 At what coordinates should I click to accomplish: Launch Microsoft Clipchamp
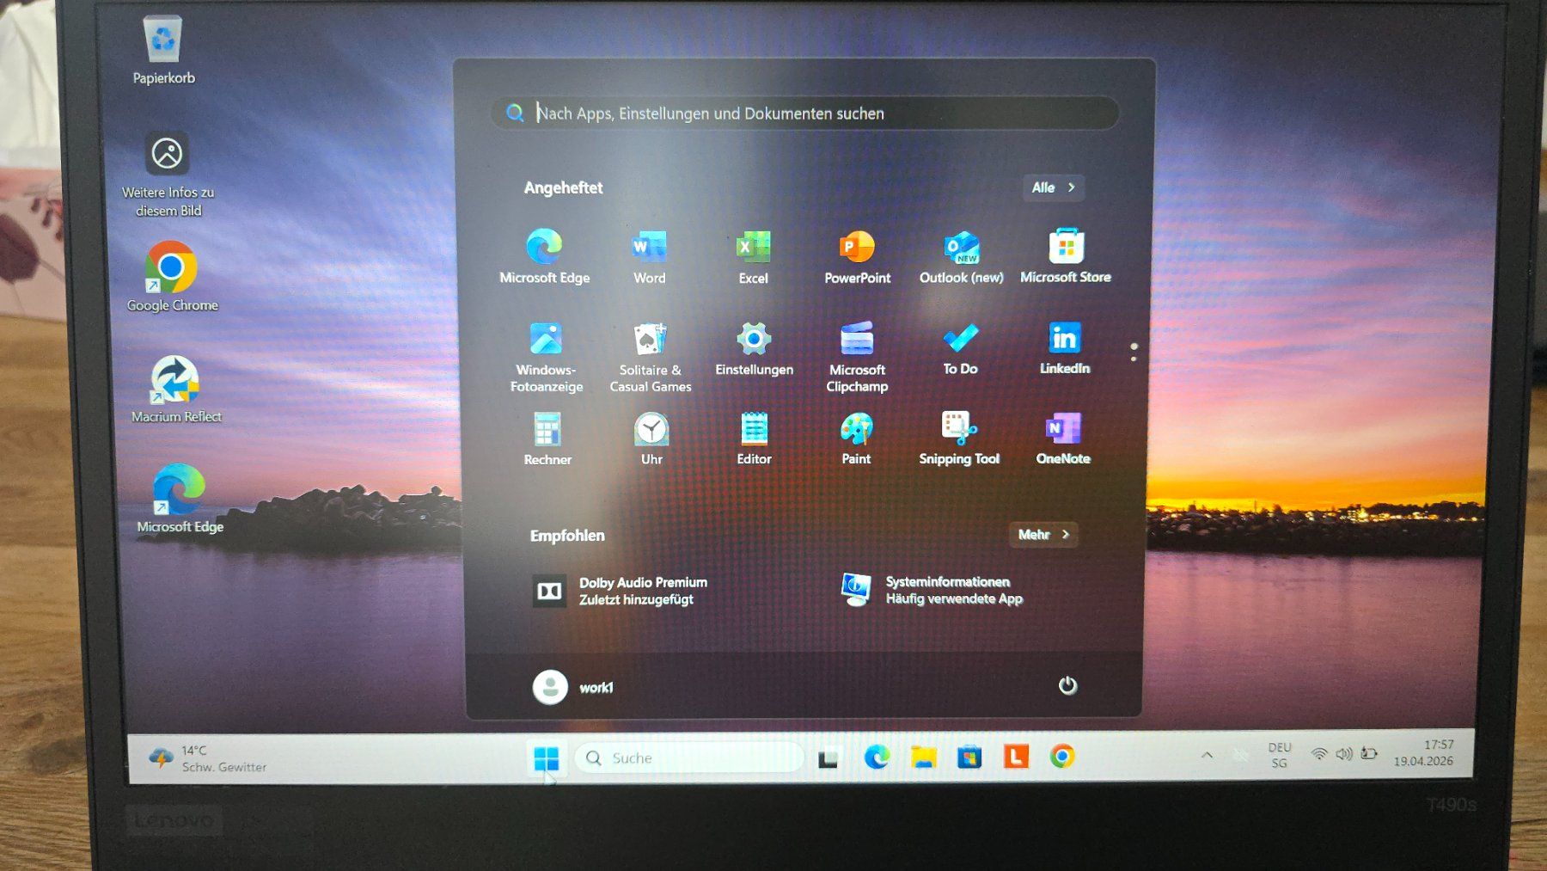tap(857, 357)
